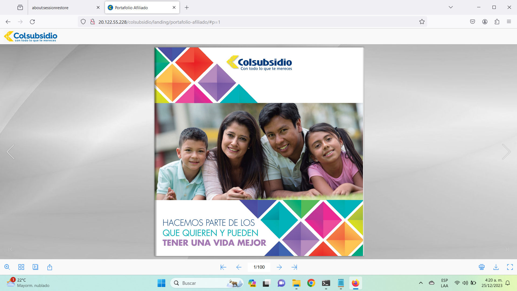Open the list all tabs dropdown
The height and width of the screenshot is (291, 517).
450,7
